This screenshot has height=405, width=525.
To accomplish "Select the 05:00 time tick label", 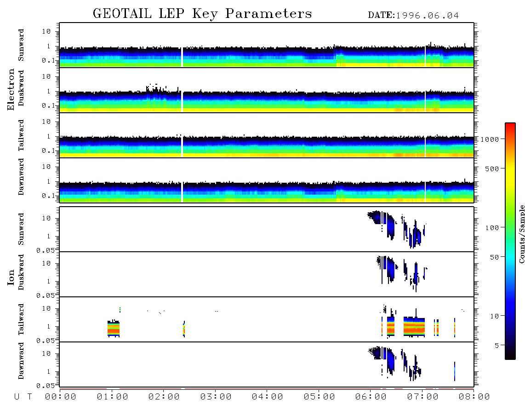I will 320,397.
